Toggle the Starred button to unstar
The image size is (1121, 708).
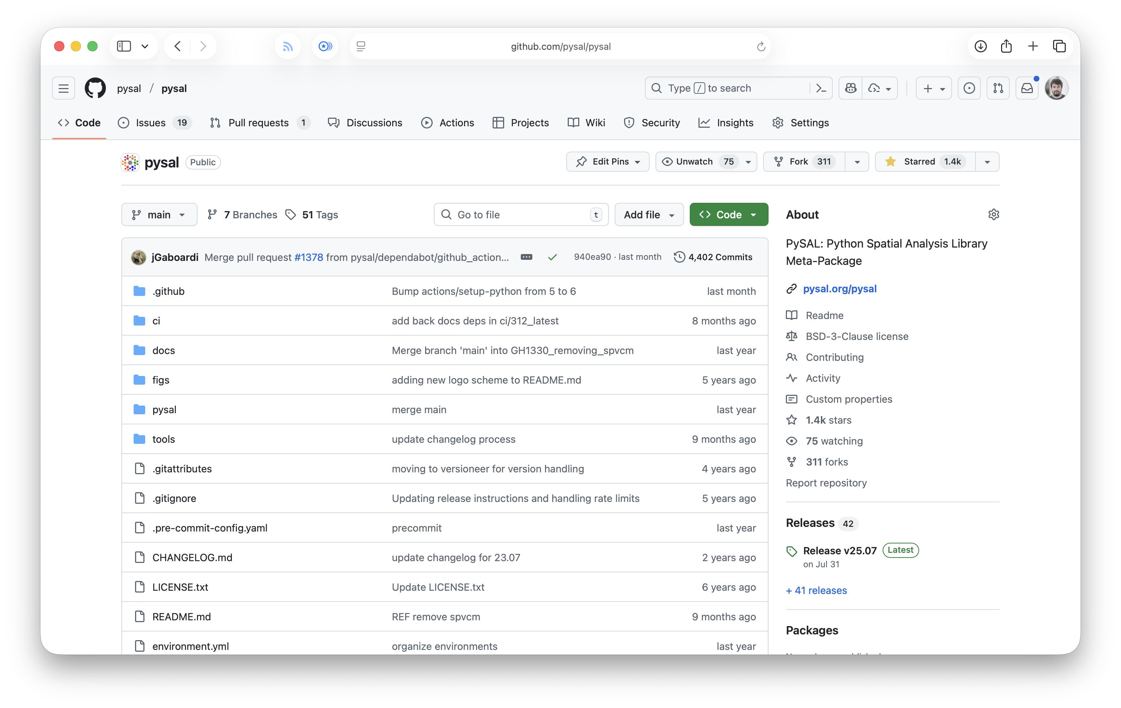coord(925,162)
